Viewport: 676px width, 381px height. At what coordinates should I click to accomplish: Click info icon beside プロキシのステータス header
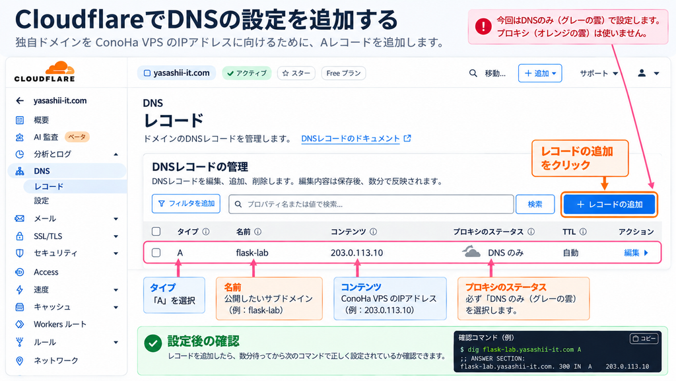pyautogui.click(x=531, y=232)
